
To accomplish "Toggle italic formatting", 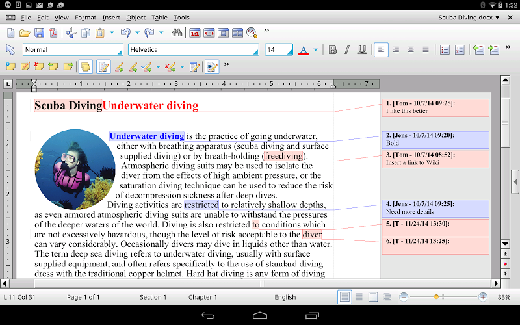I will coord(347,49).
